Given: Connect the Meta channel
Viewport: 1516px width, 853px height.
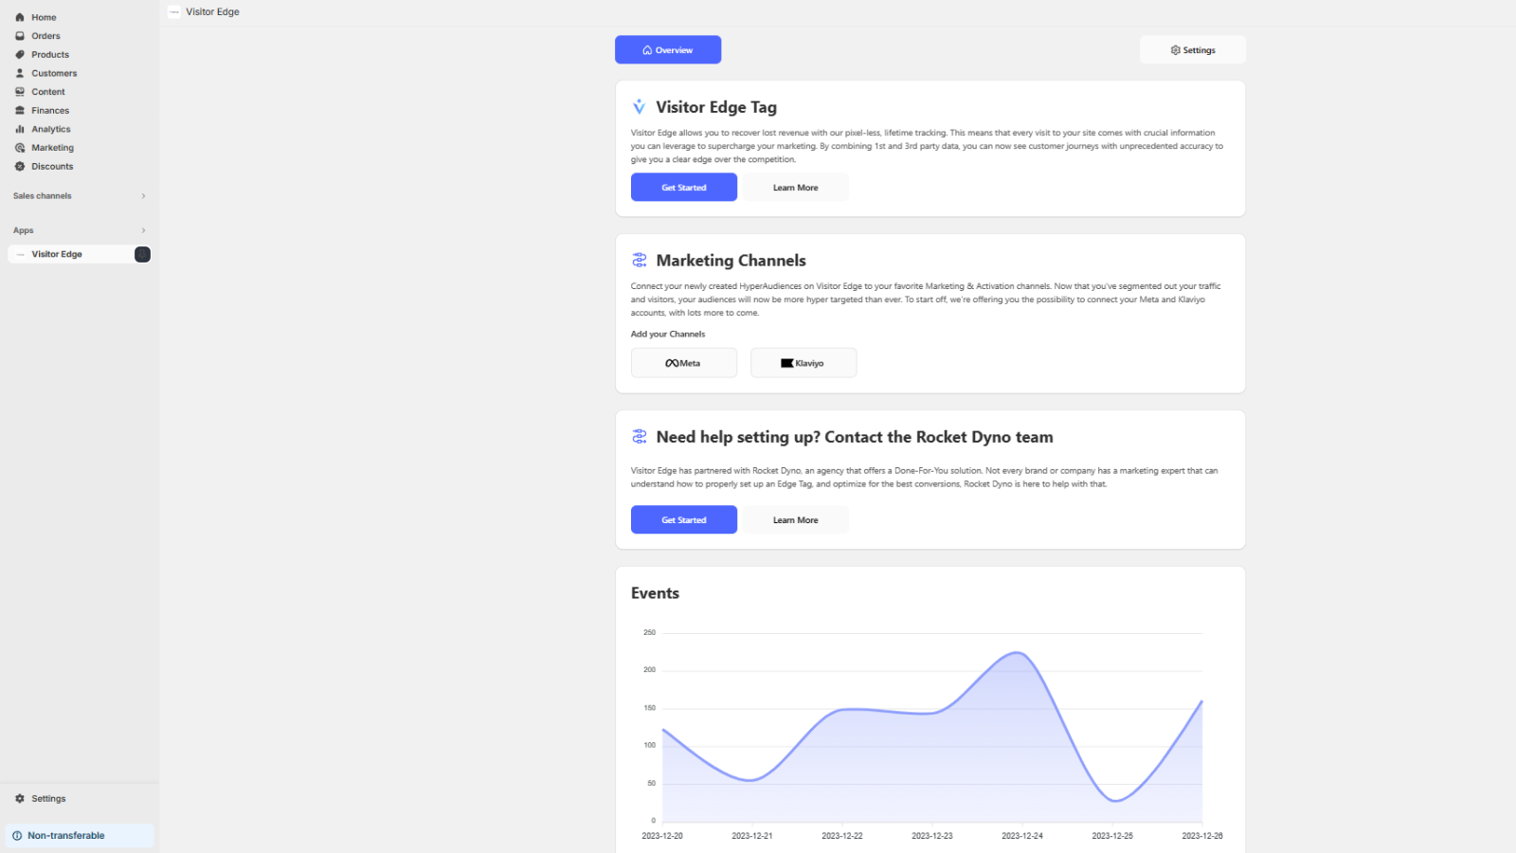Looking at the screenshot, I should [684, 363].
